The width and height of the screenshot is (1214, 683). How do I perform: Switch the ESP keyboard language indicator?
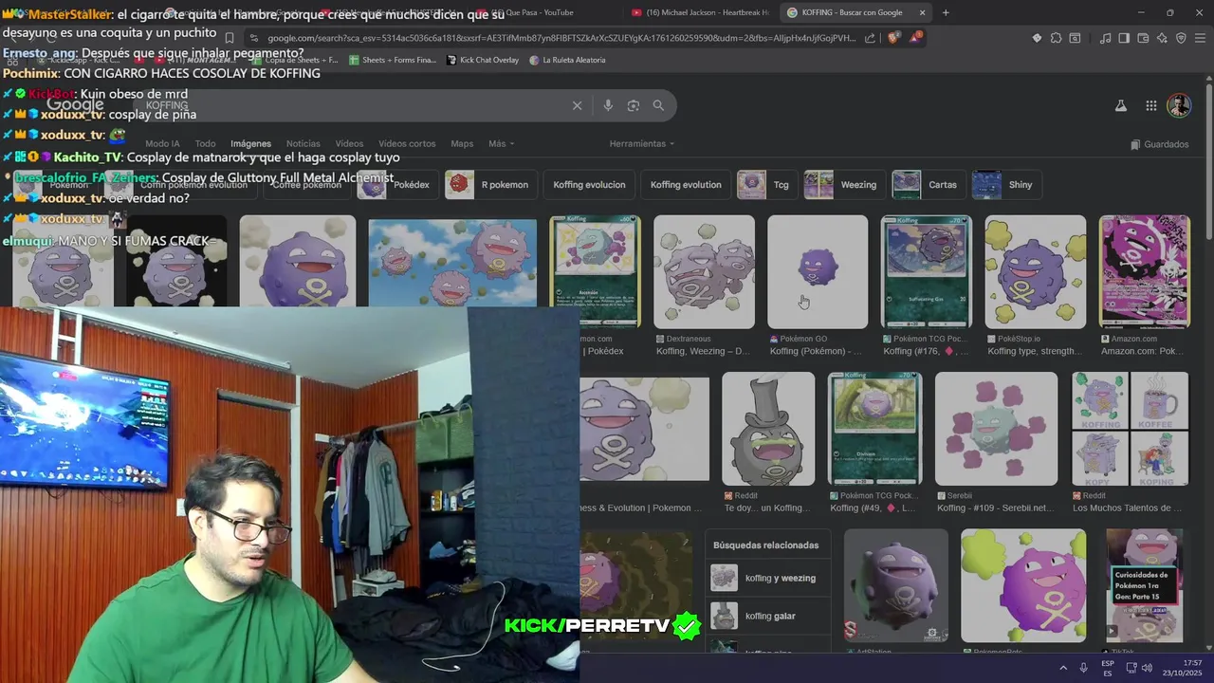(x=1108, y=668)
